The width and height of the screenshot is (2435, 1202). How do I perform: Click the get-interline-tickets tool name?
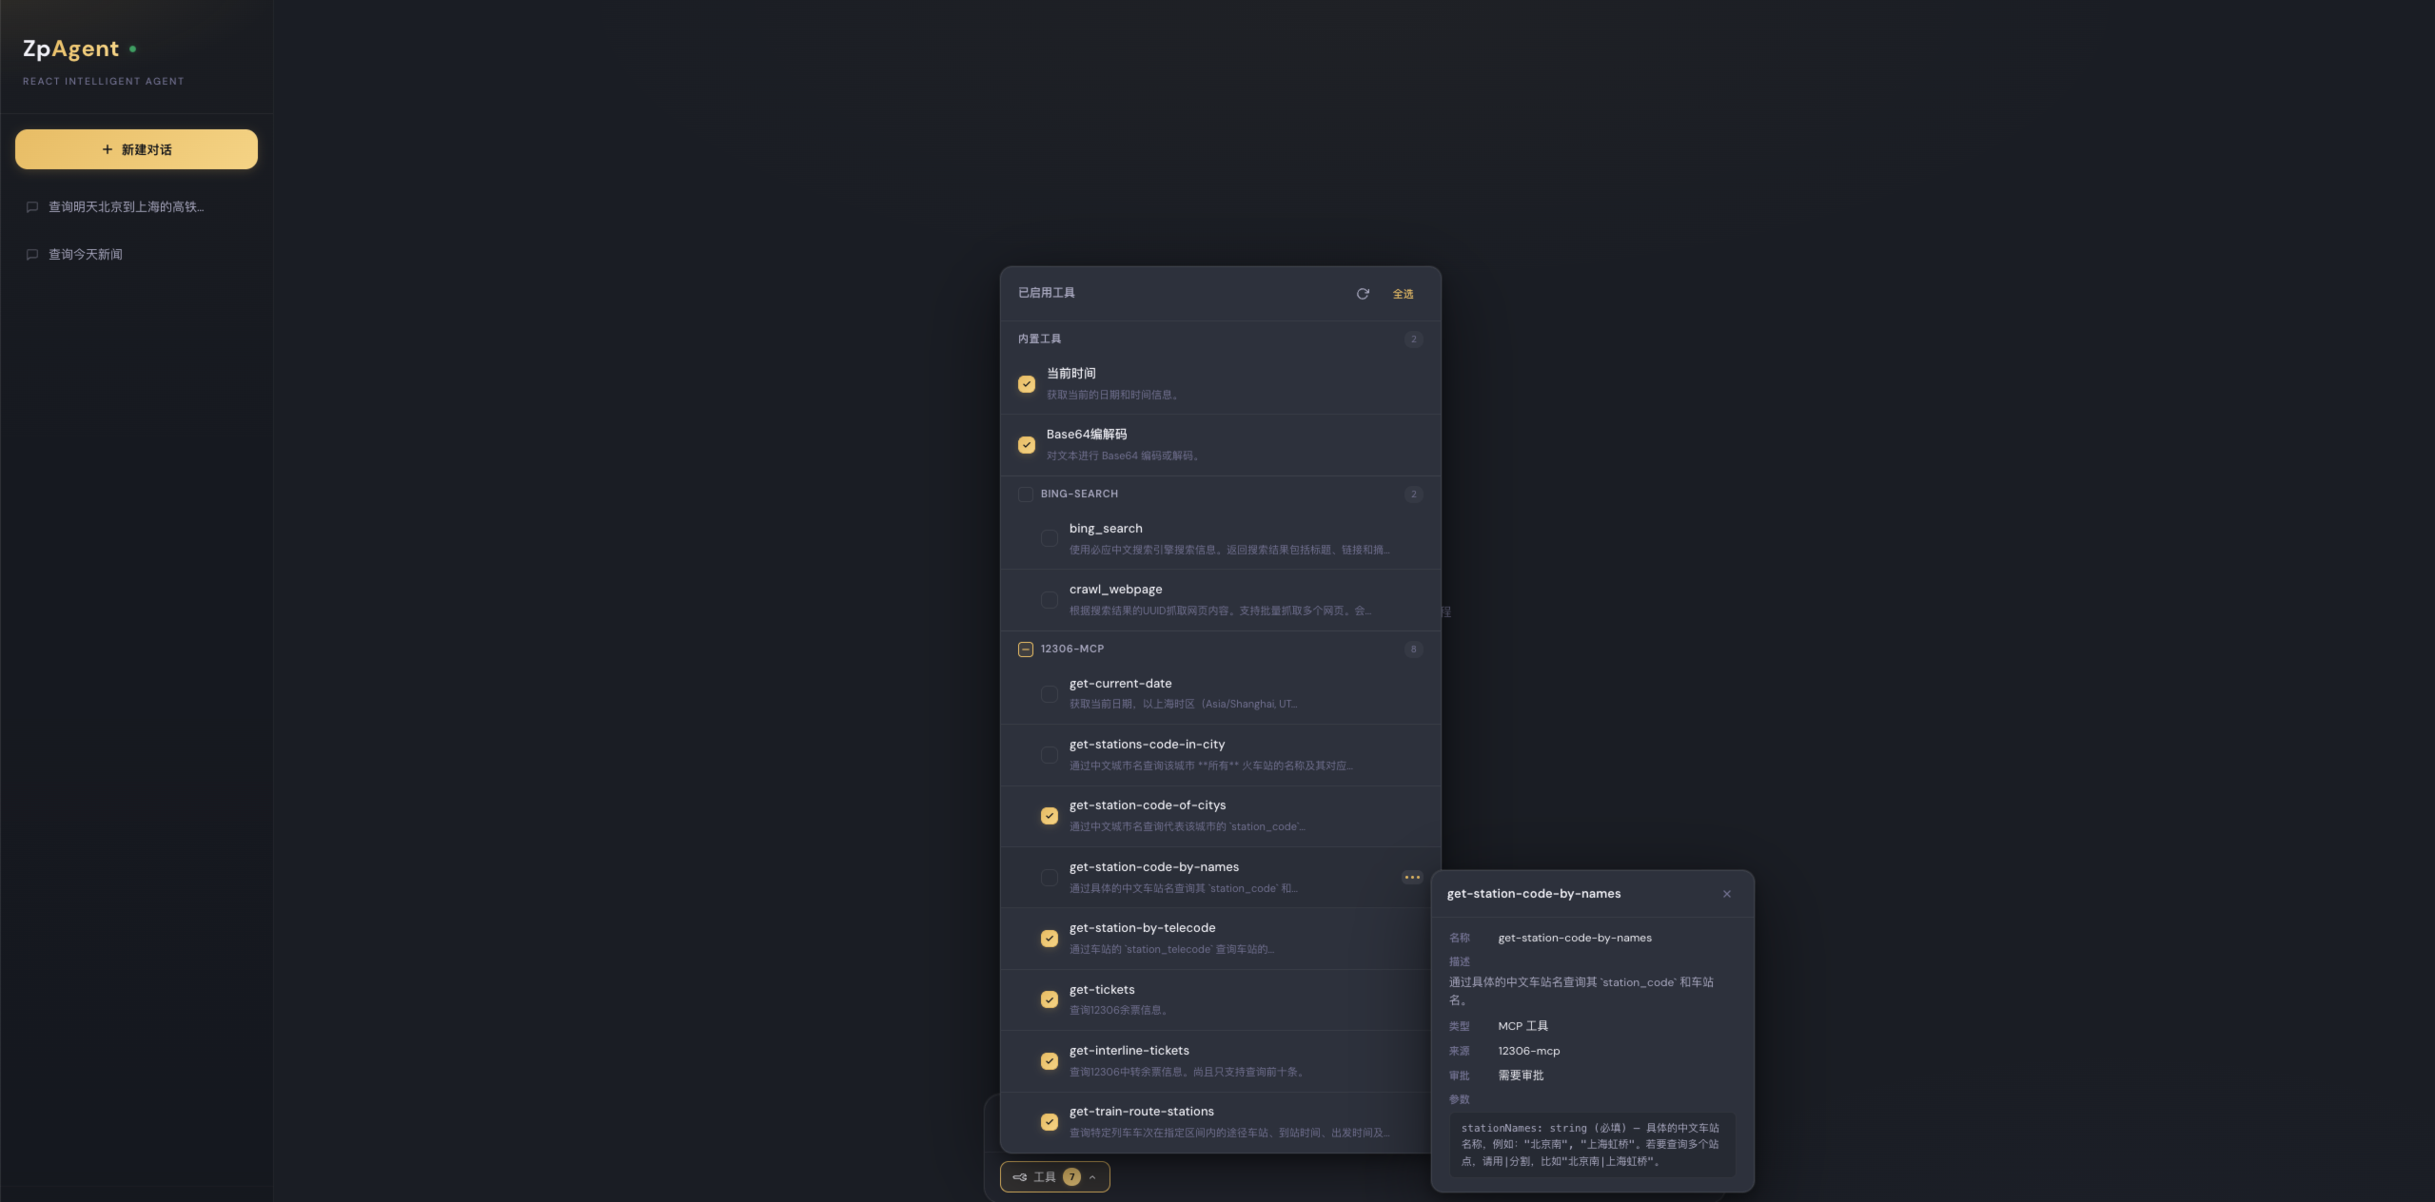[1129, 1051]
